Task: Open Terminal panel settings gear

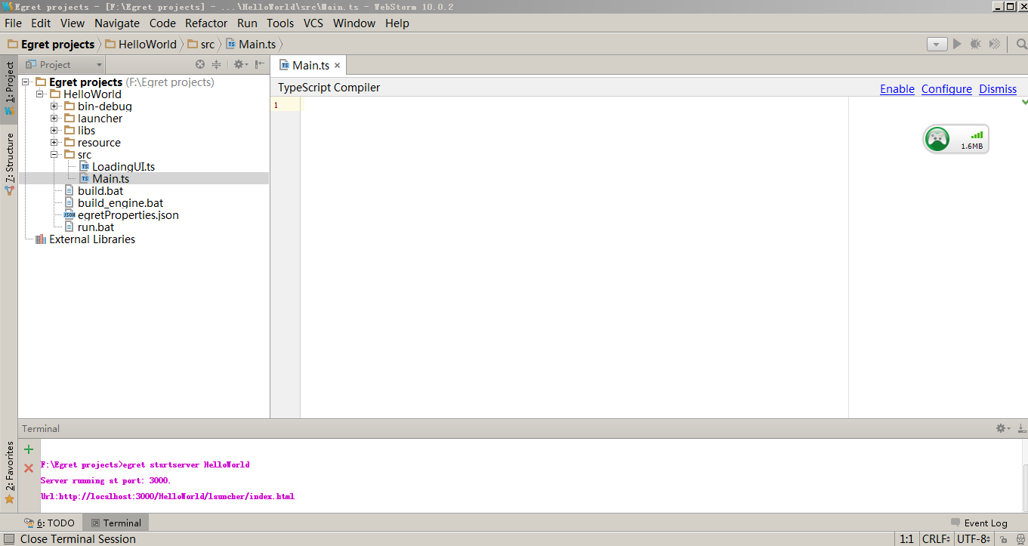Action: (x=1002, y=428)
